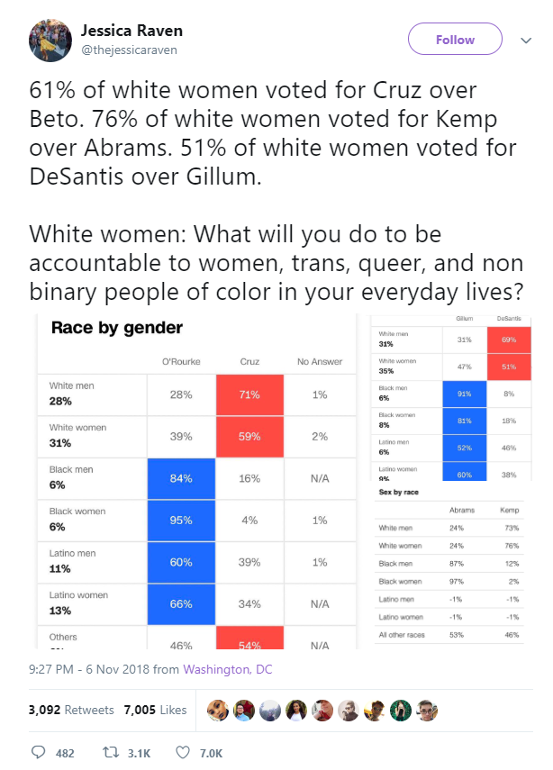Click the retweet arrows icon
The image size is (553, 770).
click(x=111, y=752)
